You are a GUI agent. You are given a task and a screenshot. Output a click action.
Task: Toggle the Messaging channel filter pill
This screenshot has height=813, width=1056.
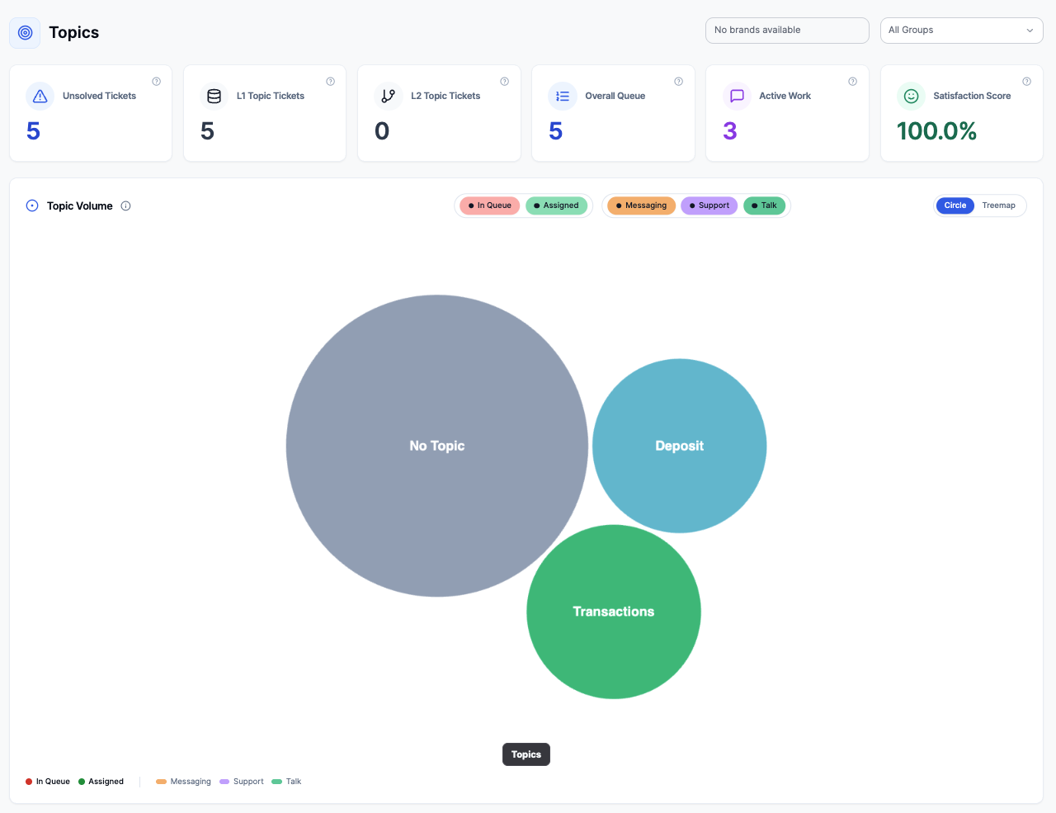pos(642,206)
